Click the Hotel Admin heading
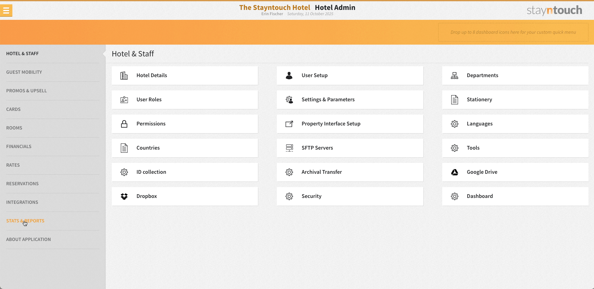 tap(335, 7)
